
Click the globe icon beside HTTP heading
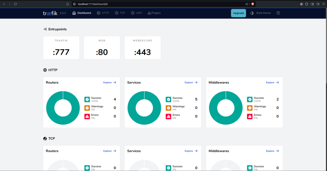pos(45,70)
